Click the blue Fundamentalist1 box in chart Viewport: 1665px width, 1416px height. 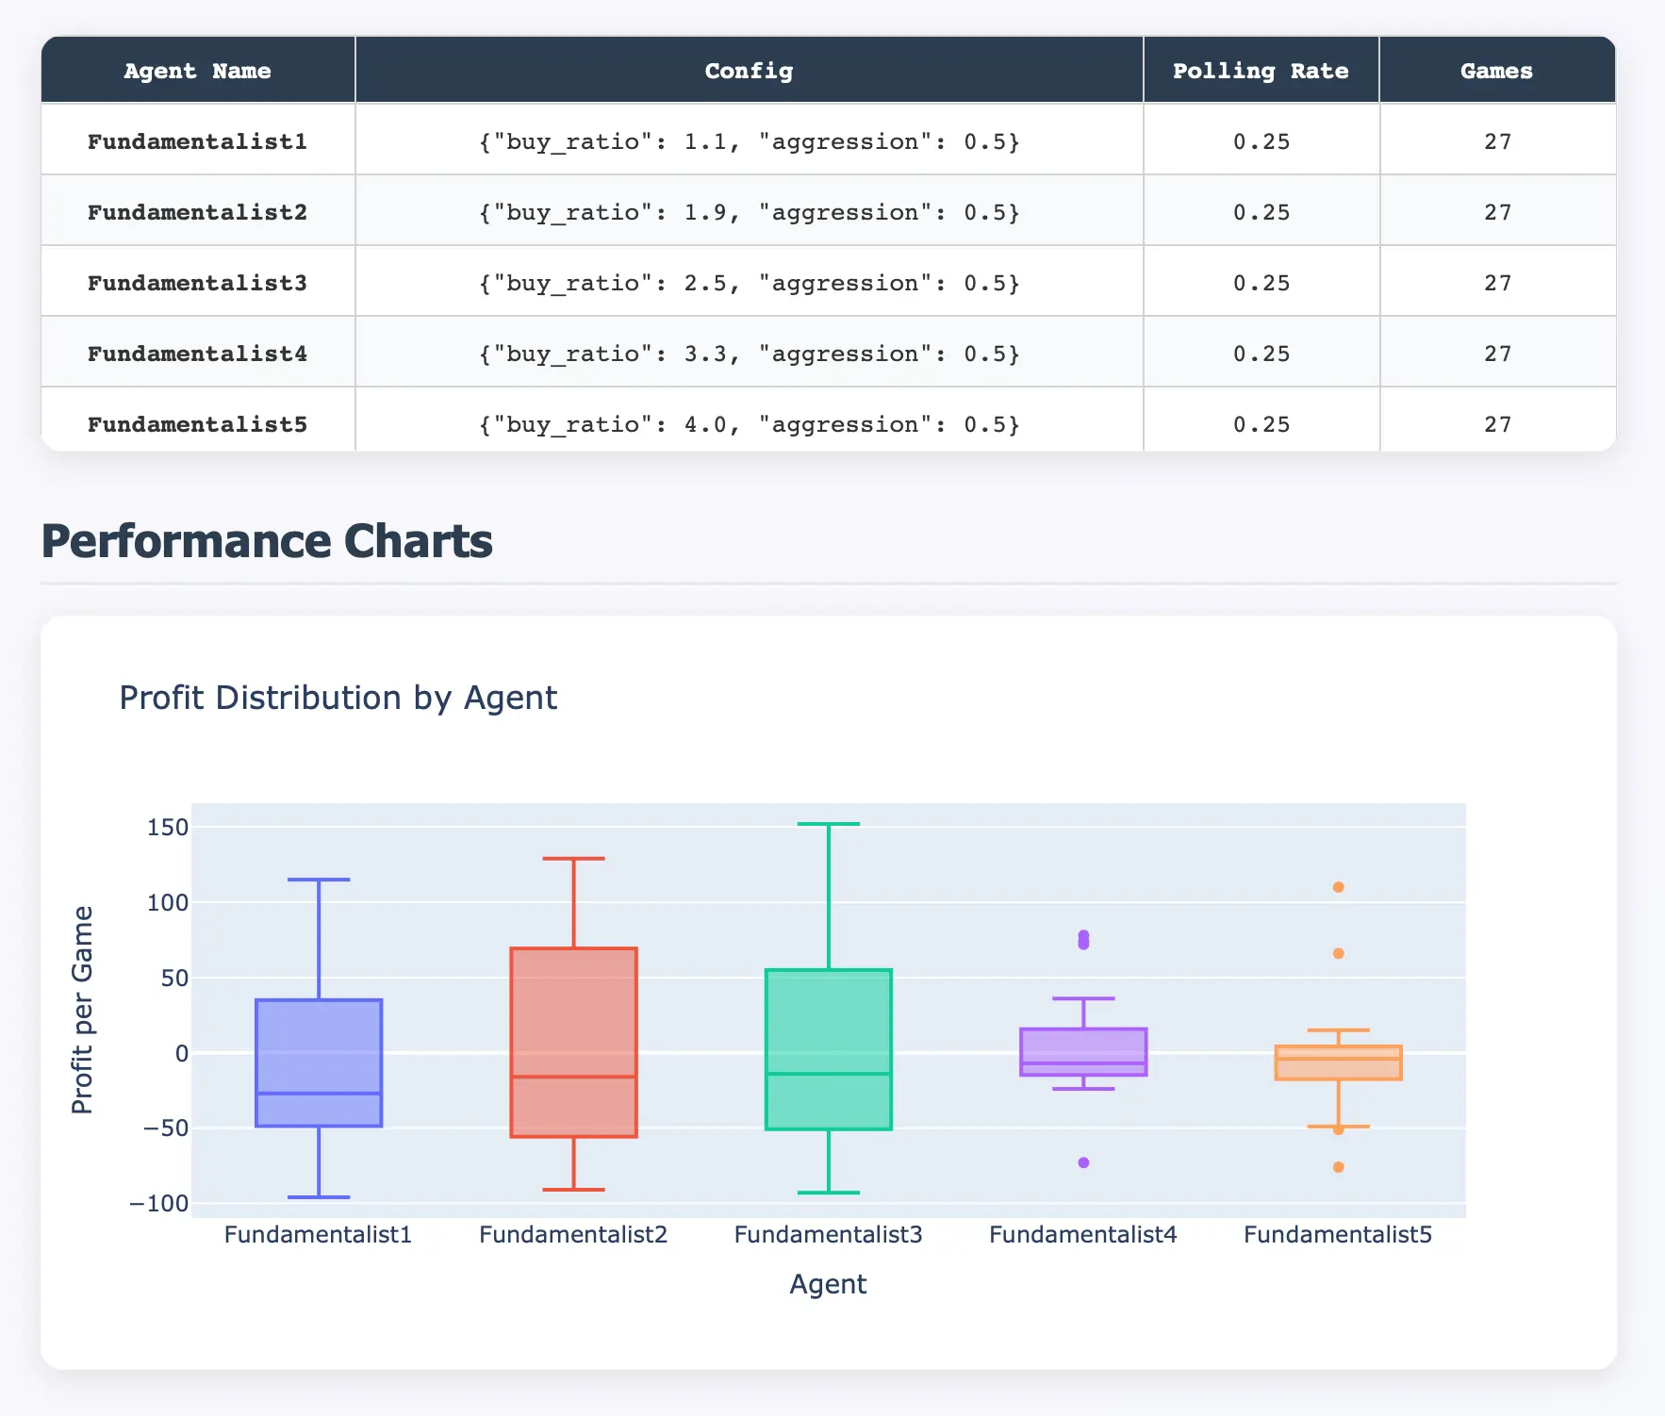319,1046
